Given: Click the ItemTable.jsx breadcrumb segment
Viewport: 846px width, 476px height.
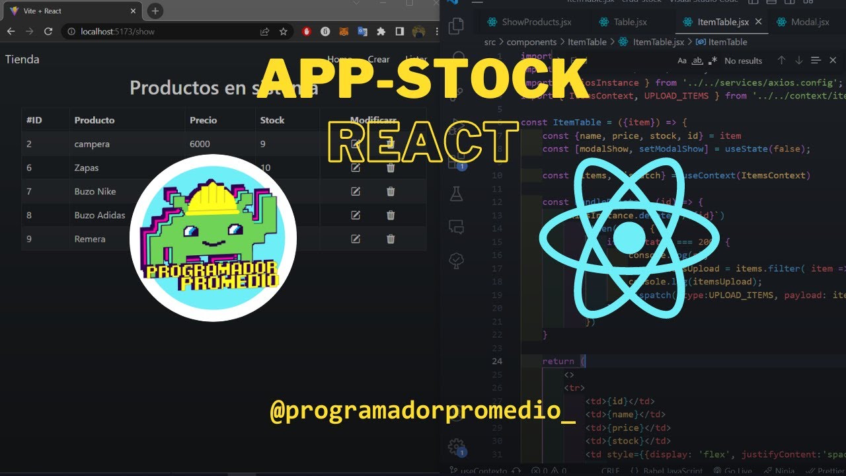Looking at the screenshot, I should pos(658,42).
